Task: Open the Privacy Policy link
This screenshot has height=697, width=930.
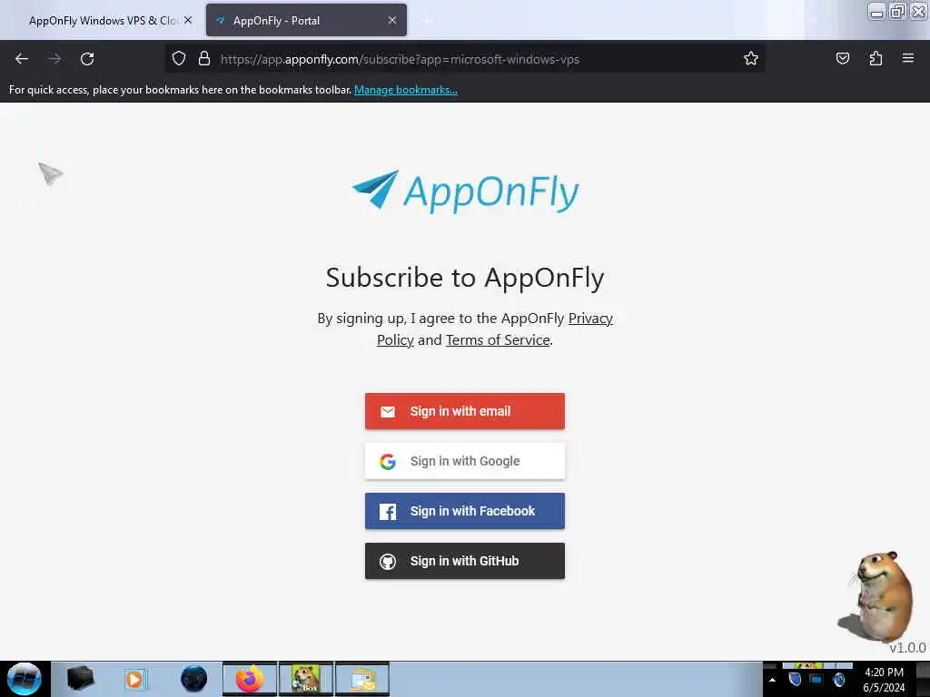Action: (x=495, y=329)
